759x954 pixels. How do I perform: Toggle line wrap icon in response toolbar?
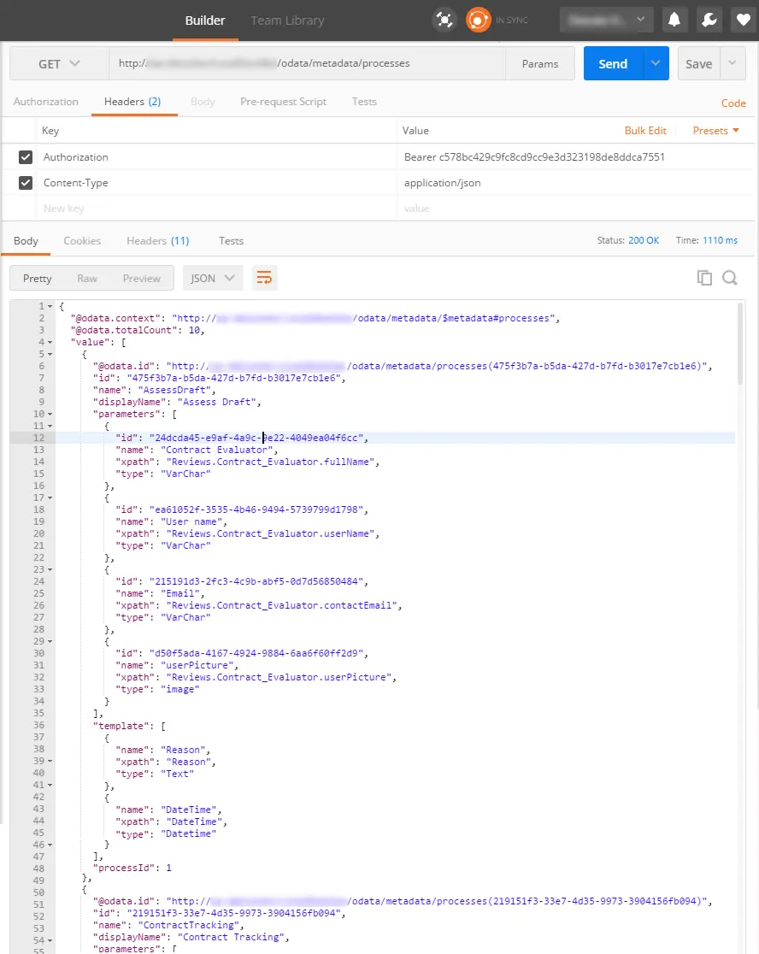[264, 278]
